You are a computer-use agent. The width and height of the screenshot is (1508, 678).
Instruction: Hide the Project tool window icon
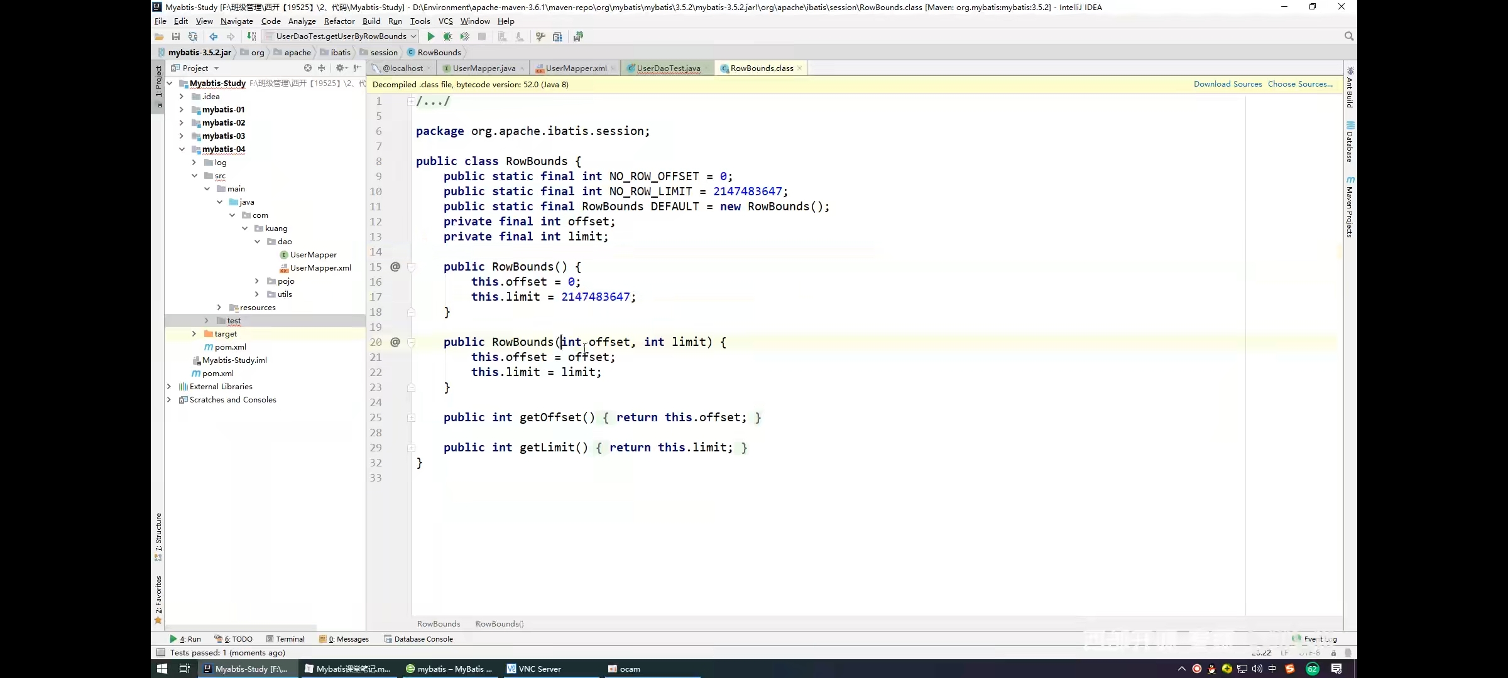click(x=357, y=68)
